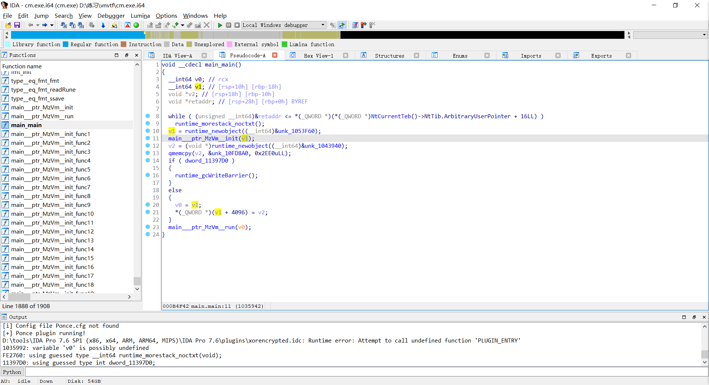Open the back-navigation history dropdown arrow
Image resolution: width=709 pixels, height=385 pixels.
tap(38, 25)
